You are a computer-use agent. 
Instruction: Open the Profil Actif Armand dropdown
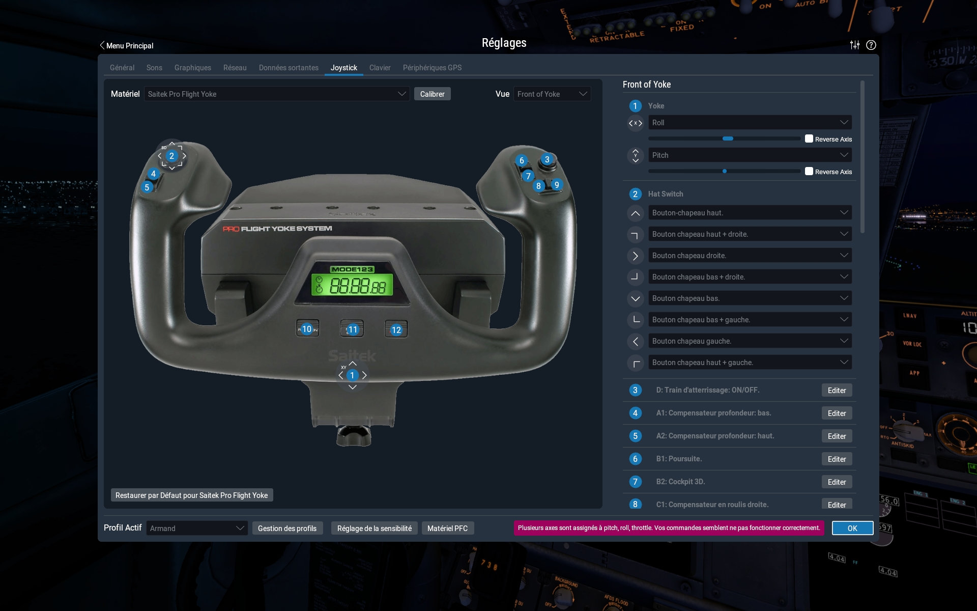tap(197, 529)
